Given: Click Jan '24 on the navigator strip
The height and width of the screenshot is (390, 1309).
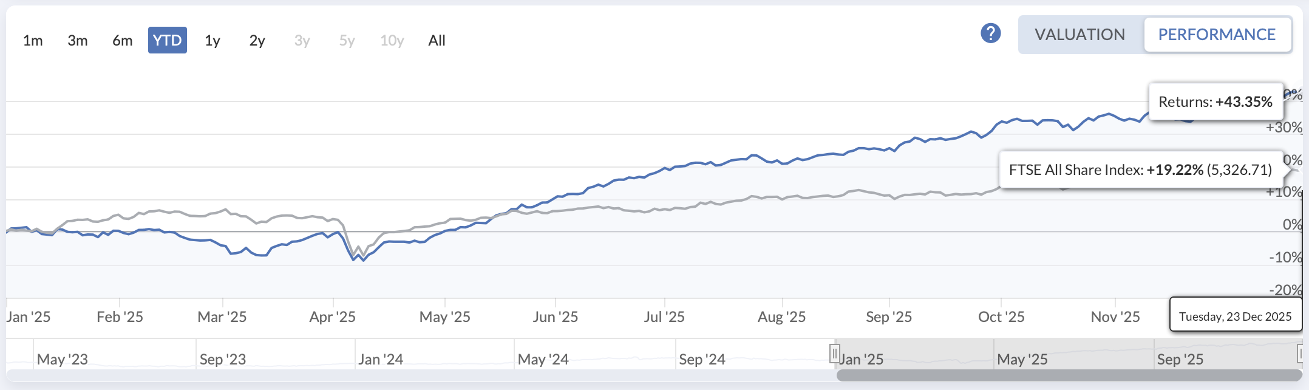Looking at the screenshot, I should point(381,359).
